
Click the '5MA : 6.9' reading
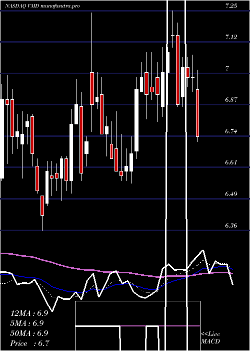27,323
